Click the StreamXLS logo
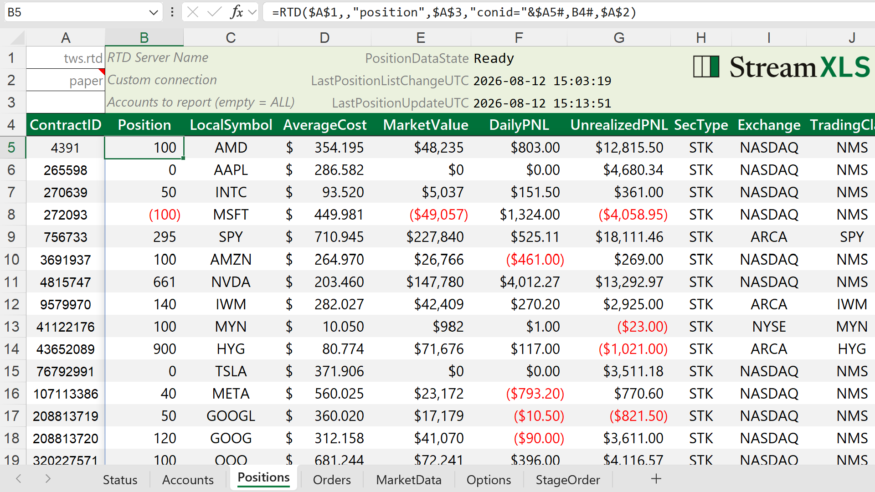875x492 pixels. [x=781, y=67]
